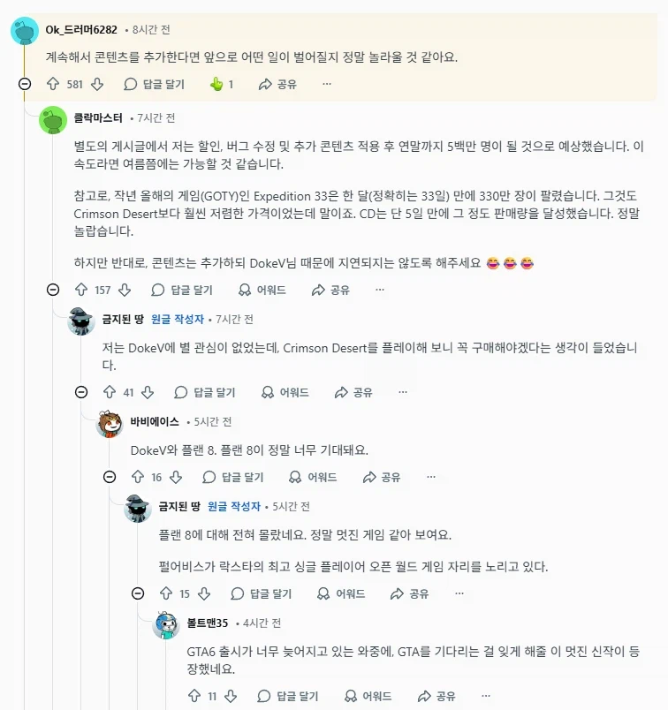This screenshot has width=668, height=710.
Task: Toggle upvote on 금지된 땅's first reply
Action: pos(110,391)
